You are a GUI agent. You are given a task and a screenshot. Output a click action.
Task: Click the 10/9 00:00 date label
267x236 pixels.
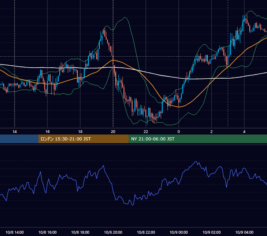(x=179, y=232)
